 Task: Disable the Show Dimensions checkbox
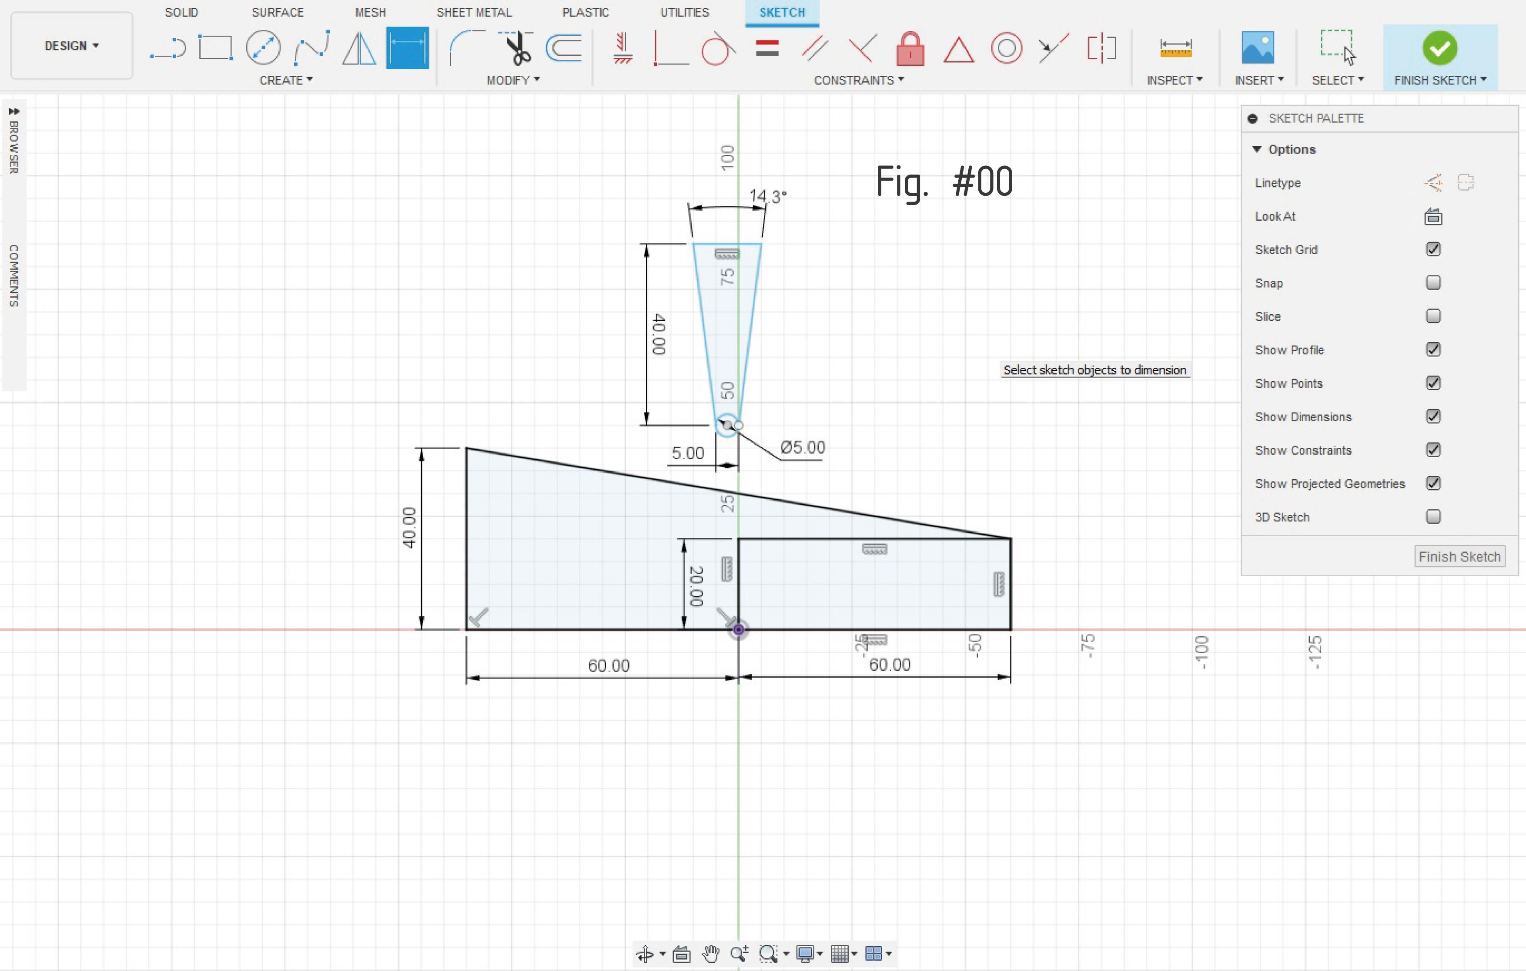(x=1434, y=417)
